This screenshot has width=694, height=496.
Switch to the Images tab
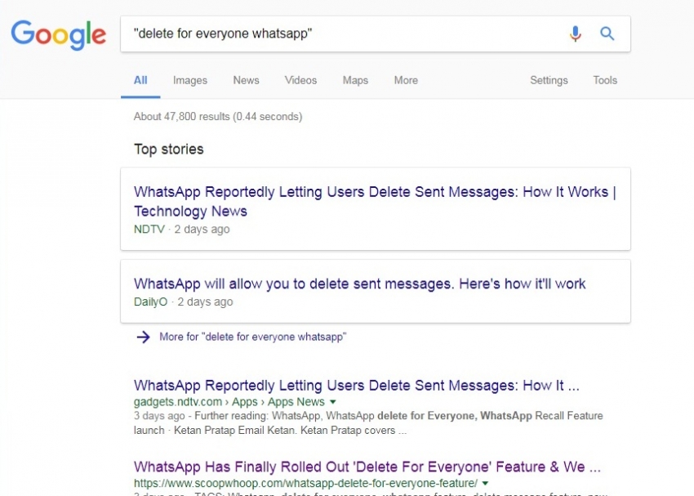point(190,80)
